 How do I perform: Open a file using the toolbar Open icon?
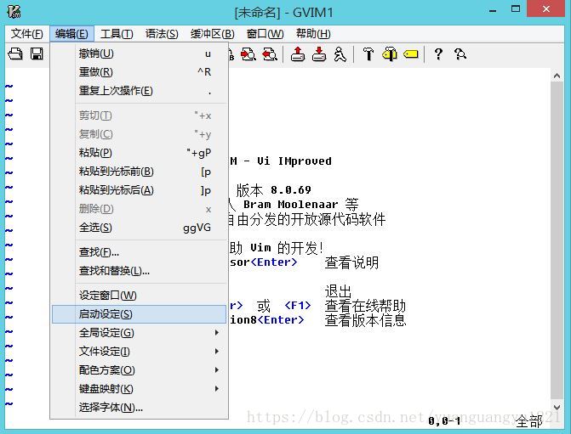(x=15, y=54)
